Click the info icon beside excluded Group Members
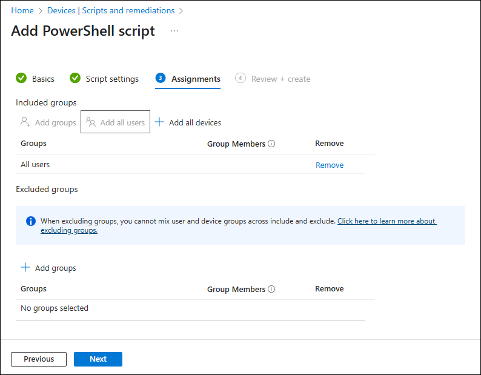481x375 pixels. coord(271,289)
